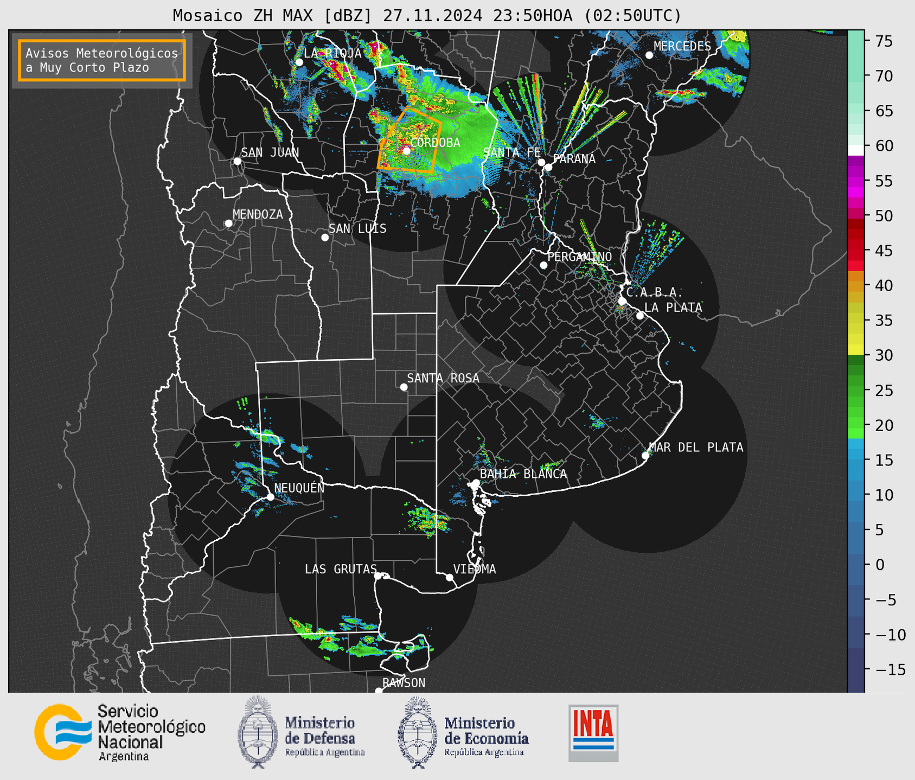Click the Ministerio de Economía text

[x=486, y=736]
